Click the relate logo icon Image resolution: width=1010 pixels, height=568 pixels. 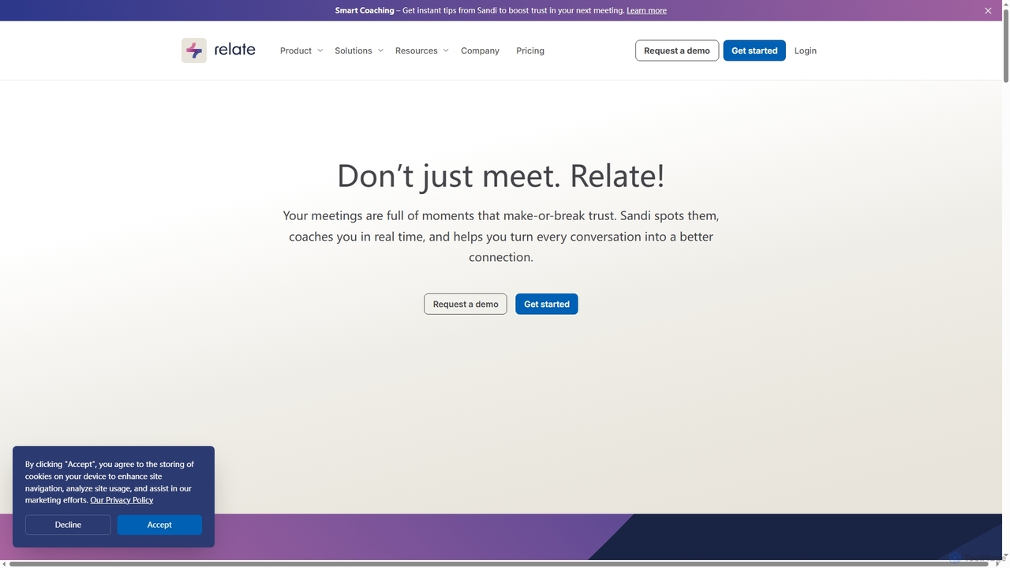[194, 50]
